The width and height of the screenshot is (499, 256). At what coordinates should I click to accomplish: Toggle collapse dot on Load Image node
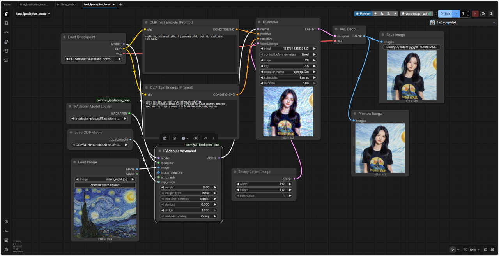(x=75, y=162)
